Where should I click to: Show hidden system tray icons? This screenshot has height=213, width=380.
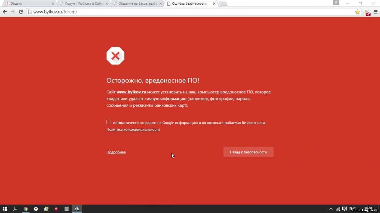click(331, 209)
